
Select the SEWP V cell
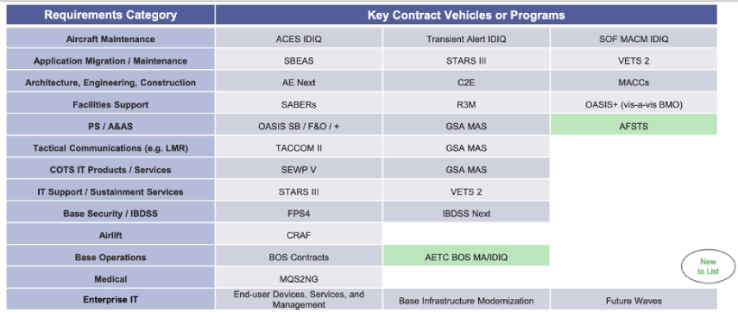(299, 170)
